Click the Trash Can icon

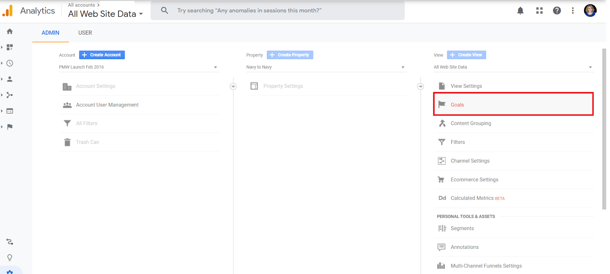[x=67, y=142]
